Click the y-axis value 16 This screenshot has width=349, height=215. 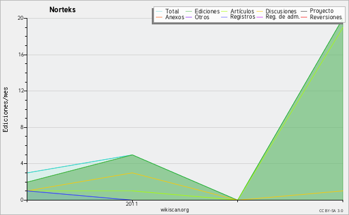click(x=21, y=55)
